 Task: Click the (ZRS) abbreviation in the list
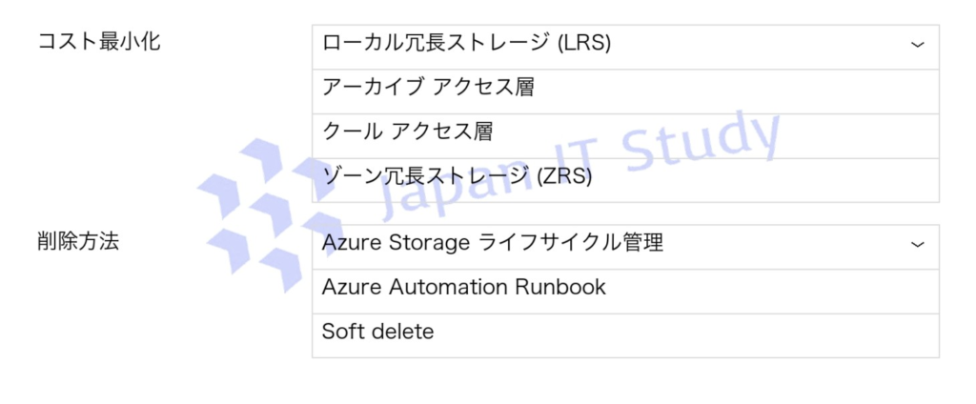point(564,176)
